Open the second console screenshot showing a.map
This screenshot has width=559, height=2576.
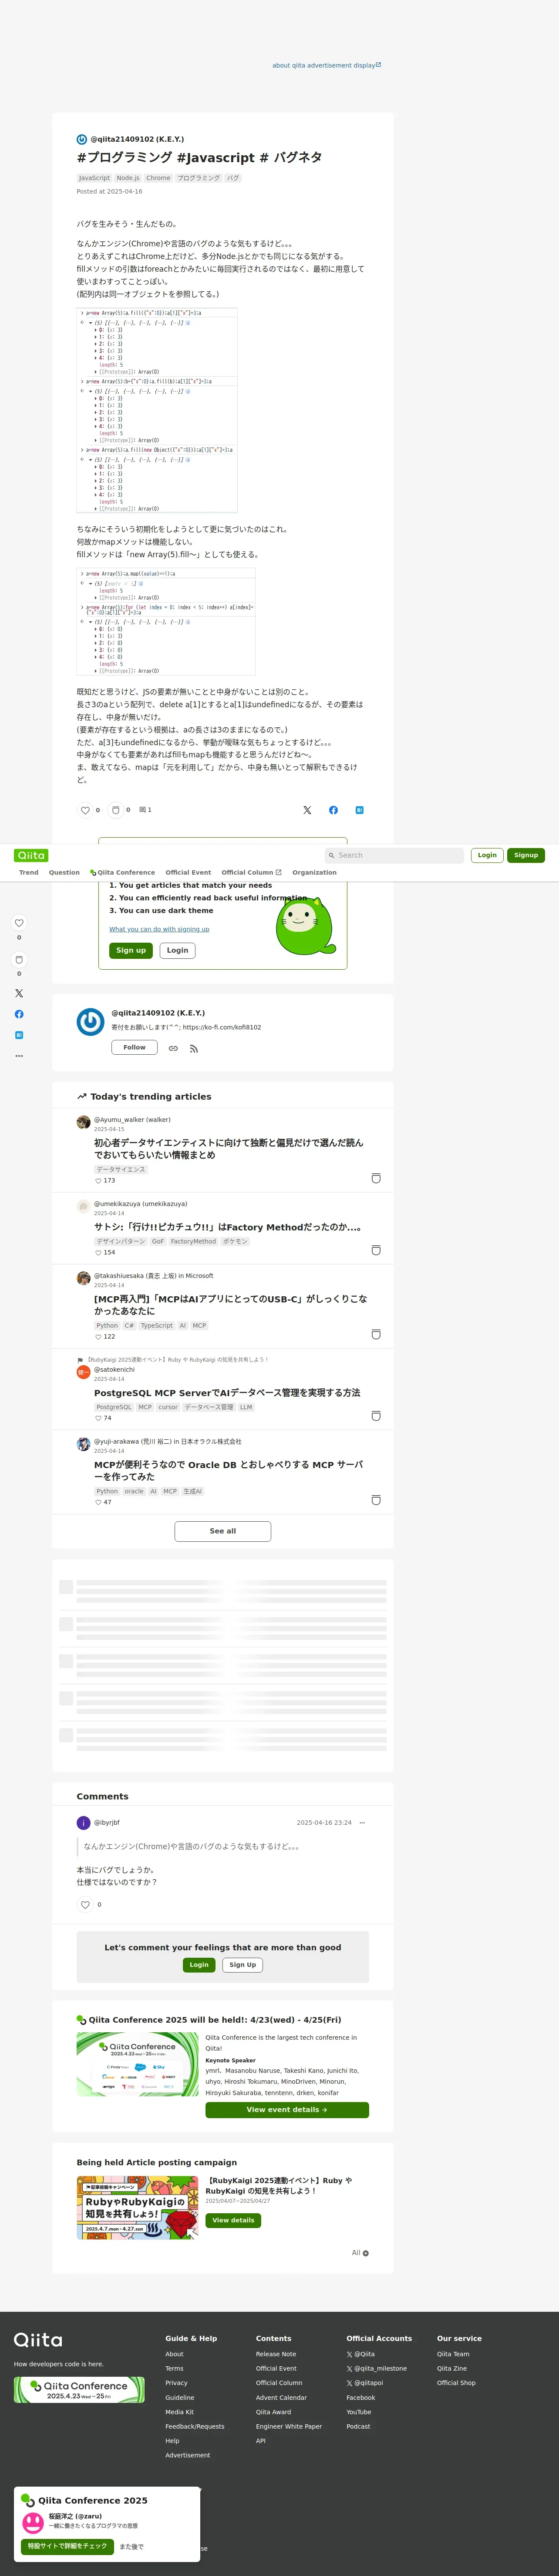click(x=166, y=622)
